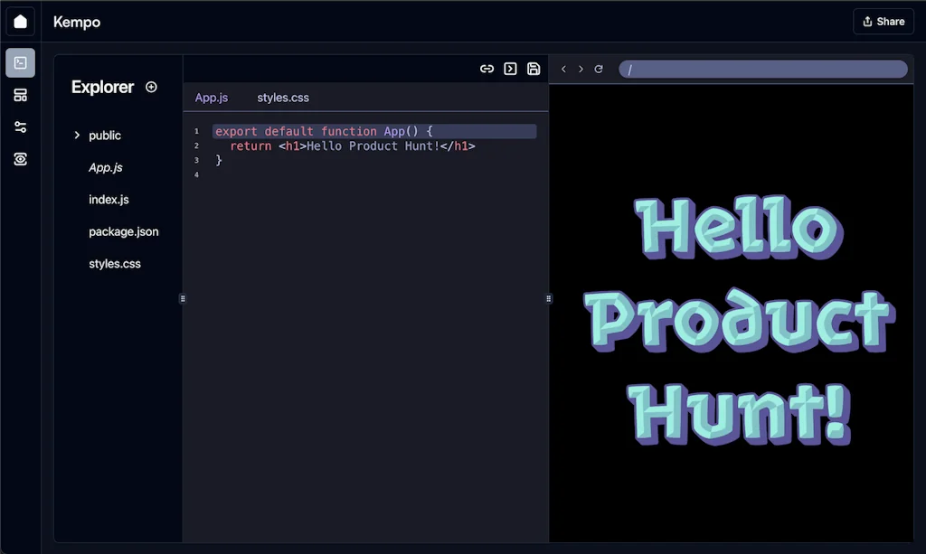The image size is (926, 554).
Task: Click the home icon in the top-left
Action: click(20, 22)
